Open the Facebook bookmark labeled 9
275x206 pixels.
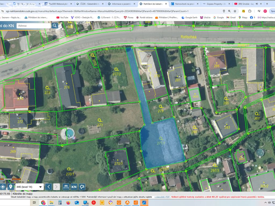coord(252,17)
